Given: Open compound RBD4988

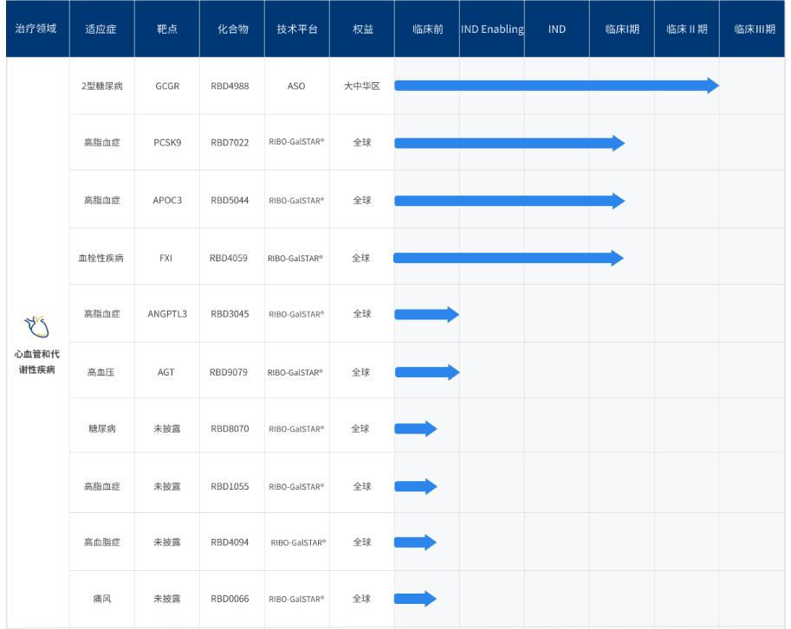Looking at the screenshot, I should point(230,87).
